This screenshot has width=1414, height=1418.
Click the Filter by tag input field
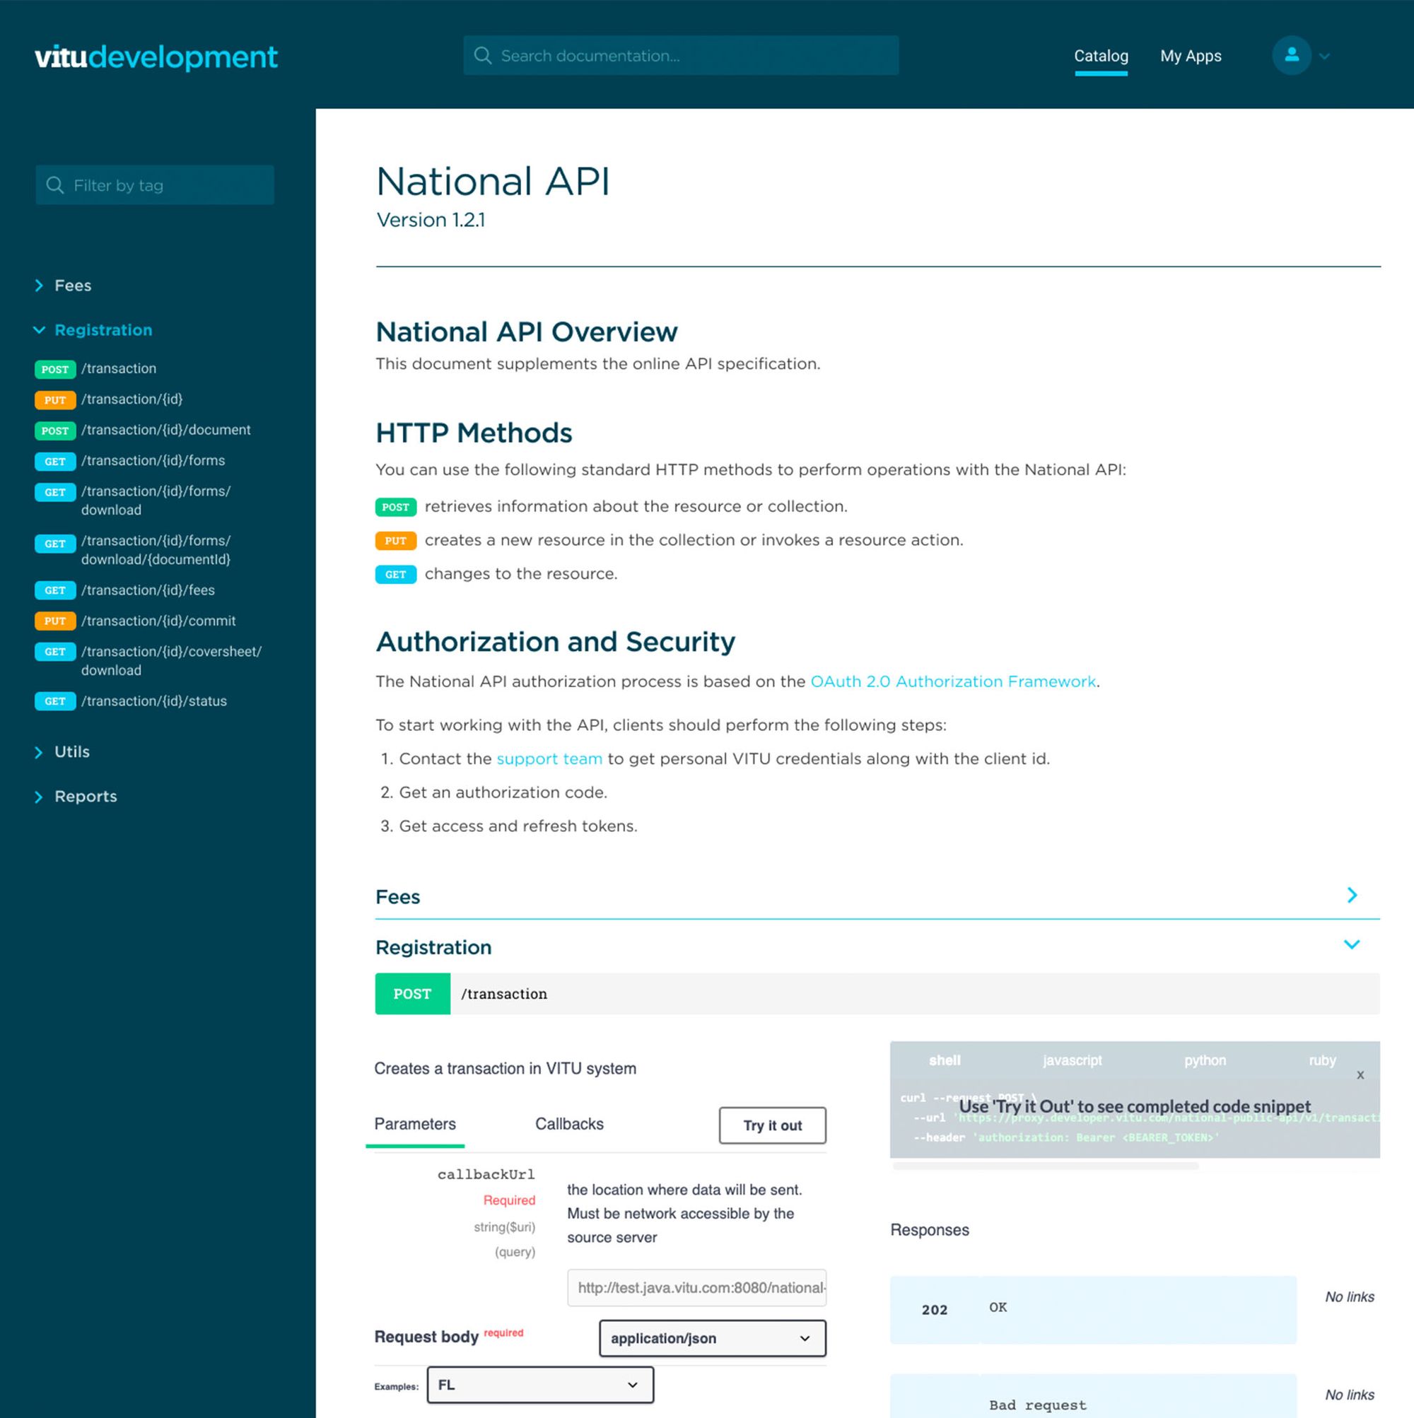click(154, 184)
